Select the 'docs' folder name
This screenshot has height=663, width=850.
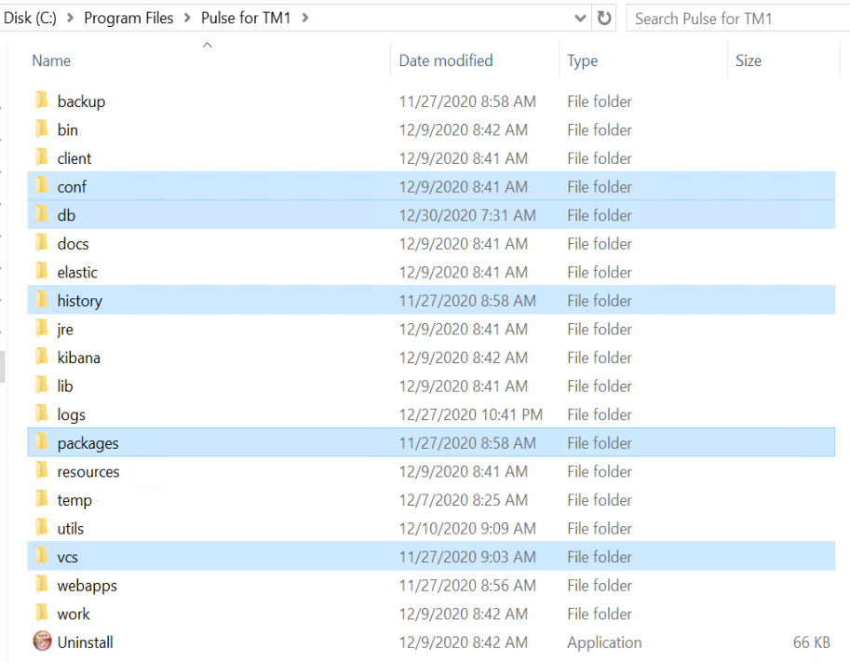pos(74,243)
